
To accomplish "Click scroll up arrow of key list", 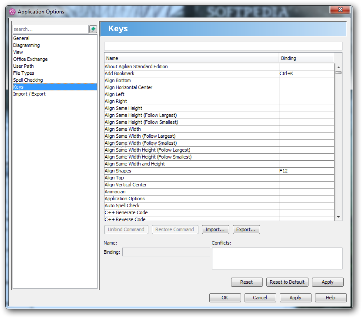I will tap(339, 67).
